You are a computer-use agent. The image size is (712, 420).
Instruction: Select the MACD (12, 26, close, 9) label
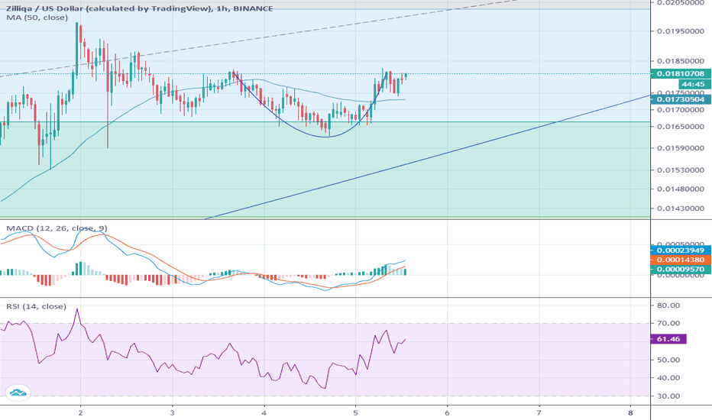57,228
